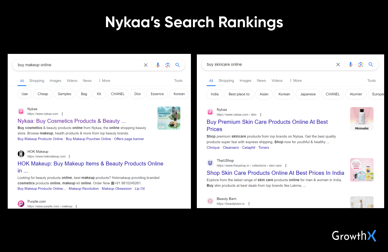Image resolution: width=388 pixels, height=252 pixels.
Task: Expand the More menu in makeup search tabs
Action: click(104, 81)
